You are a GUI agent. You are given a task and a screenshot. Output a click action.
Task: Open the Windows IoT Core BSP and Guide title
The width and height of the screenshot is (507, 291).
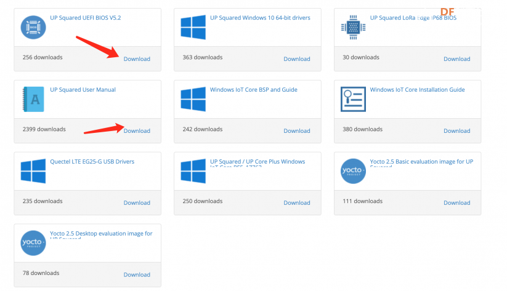pyautogui.click(x=254, y=90)
